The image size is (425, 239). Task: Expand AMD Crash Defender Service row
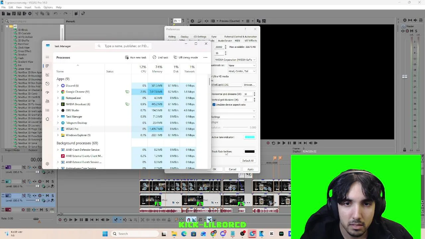tap(58, 150)
